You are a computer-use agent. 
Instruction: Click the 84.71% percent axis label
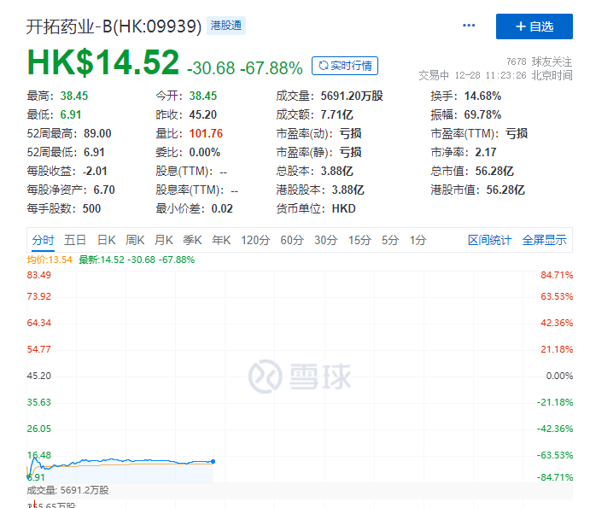click(557, 275)
